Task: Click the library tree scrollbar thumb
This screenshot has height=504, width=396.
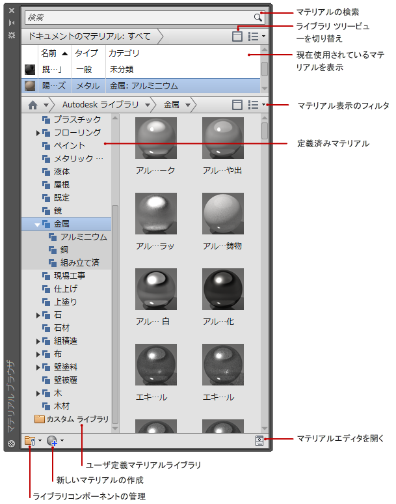Action: (115, 315)
